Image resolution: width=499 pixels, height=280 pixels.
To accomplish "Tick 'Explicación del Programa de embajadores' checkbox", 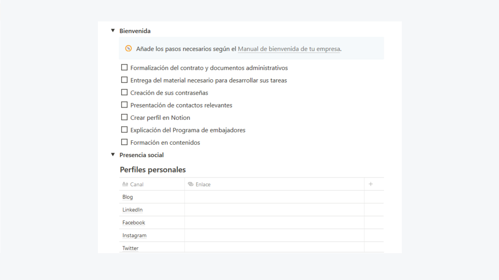I will [124, 130].
